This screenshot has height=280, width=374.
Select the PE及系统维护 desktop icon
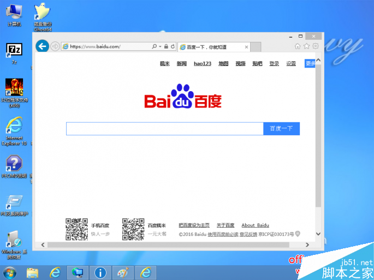[14, 206]
